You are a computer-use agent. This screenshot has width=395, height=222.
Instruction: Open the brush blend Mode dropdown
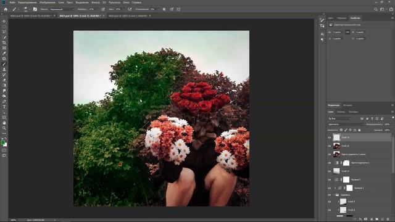(x=62, y=9)
